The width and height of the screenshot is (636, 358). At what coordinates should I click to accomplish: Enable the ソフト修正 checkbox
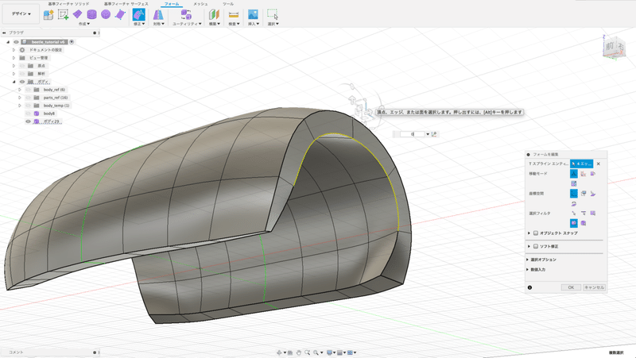534,247
